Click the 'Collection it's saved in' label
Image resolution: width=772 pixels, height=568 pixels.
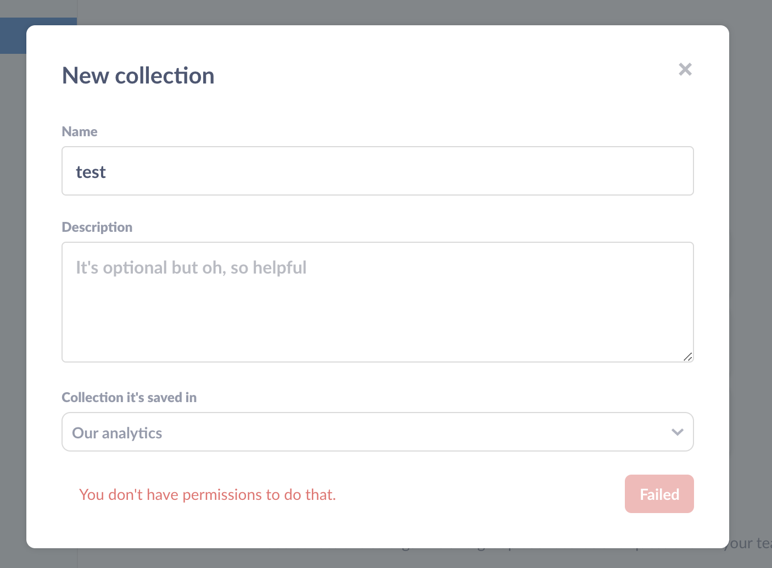[x=129, y=397]
